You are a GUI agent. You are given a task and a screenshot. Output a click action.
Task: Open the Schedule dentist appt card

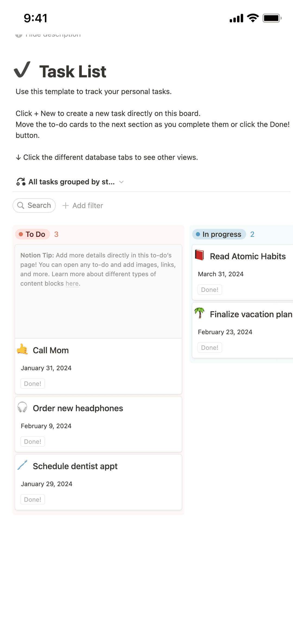click(75, 466)
